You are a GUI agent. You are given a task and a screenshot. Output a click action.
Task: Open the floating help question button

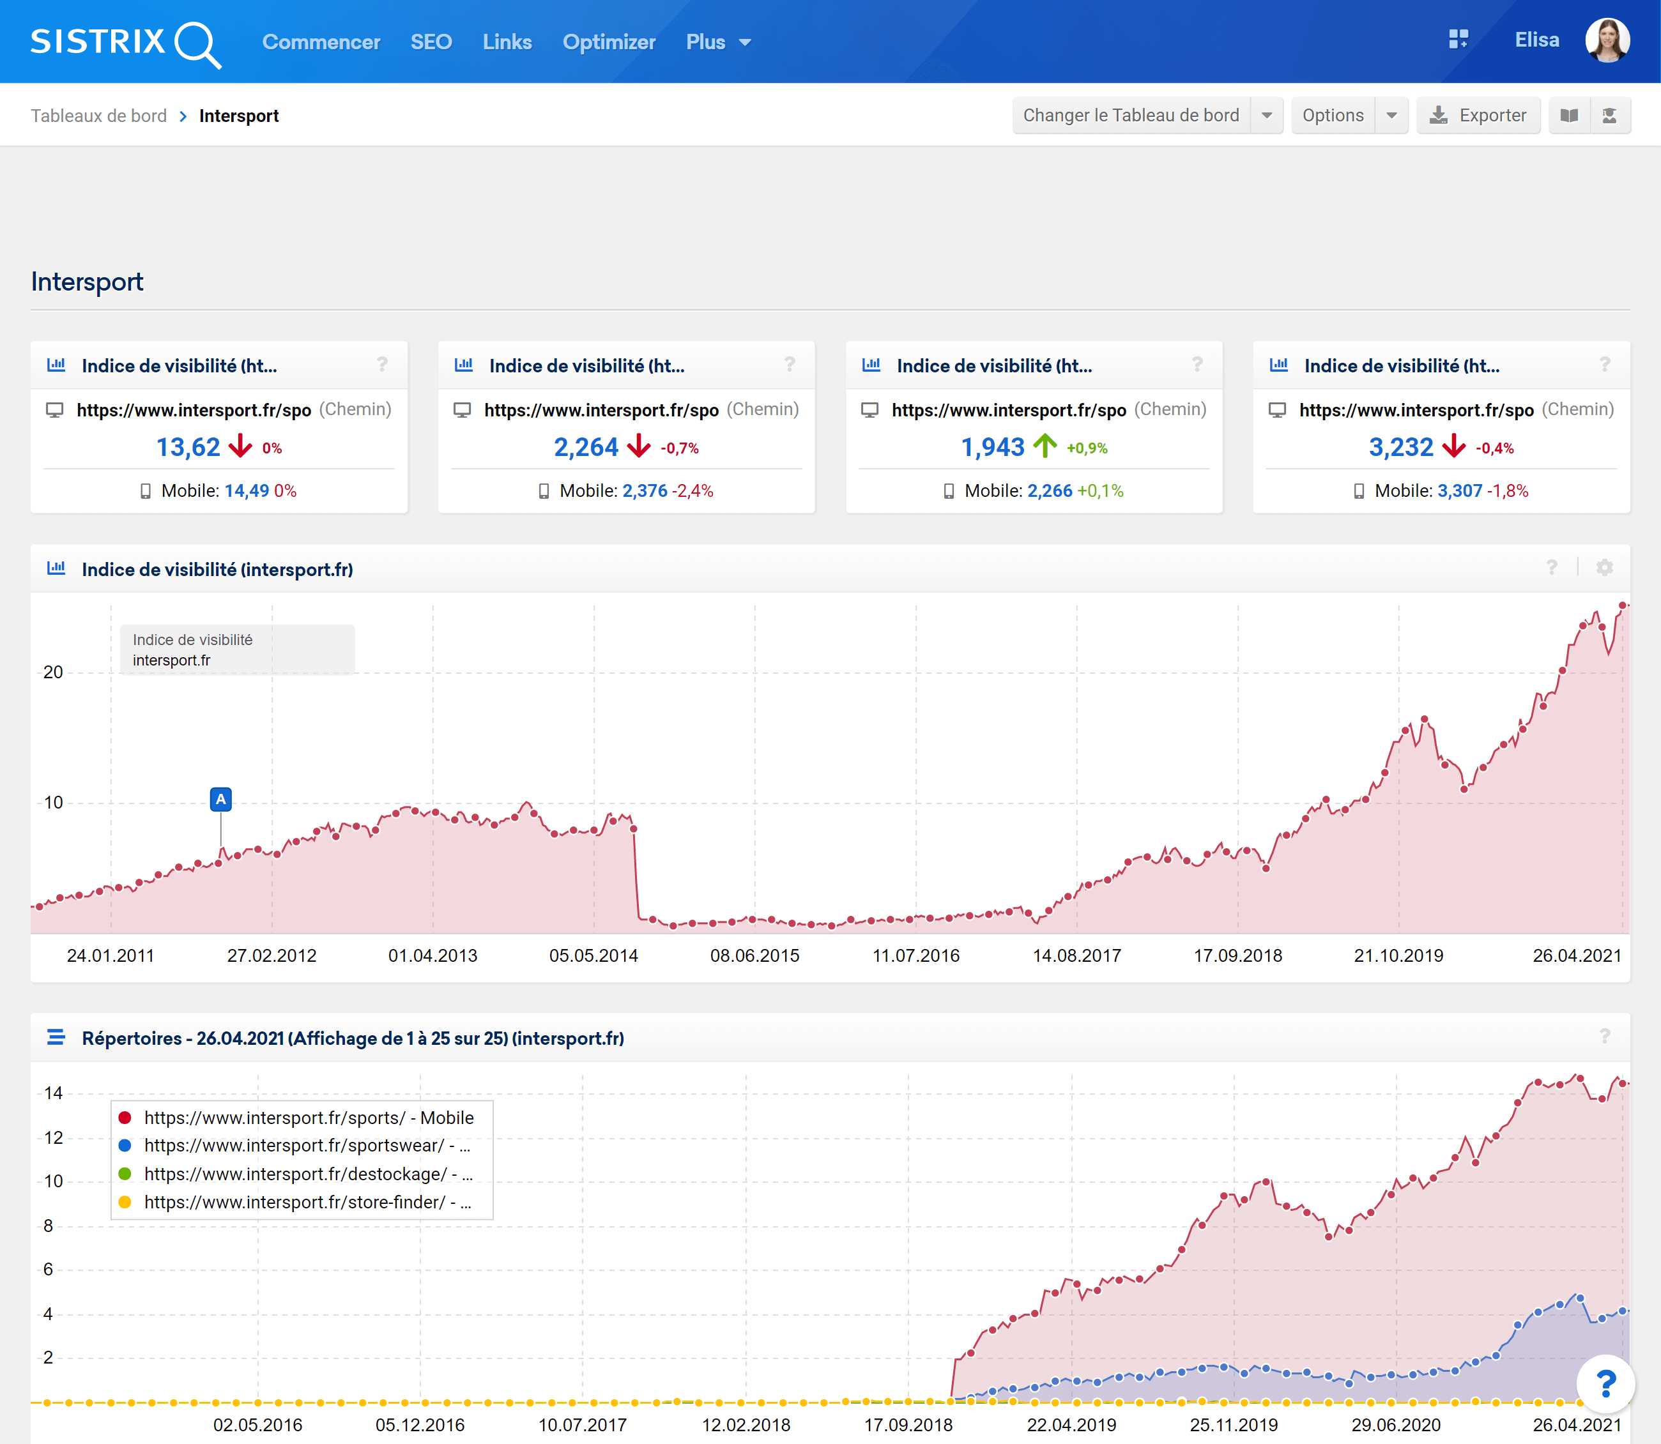[x=1606, y=1385]
